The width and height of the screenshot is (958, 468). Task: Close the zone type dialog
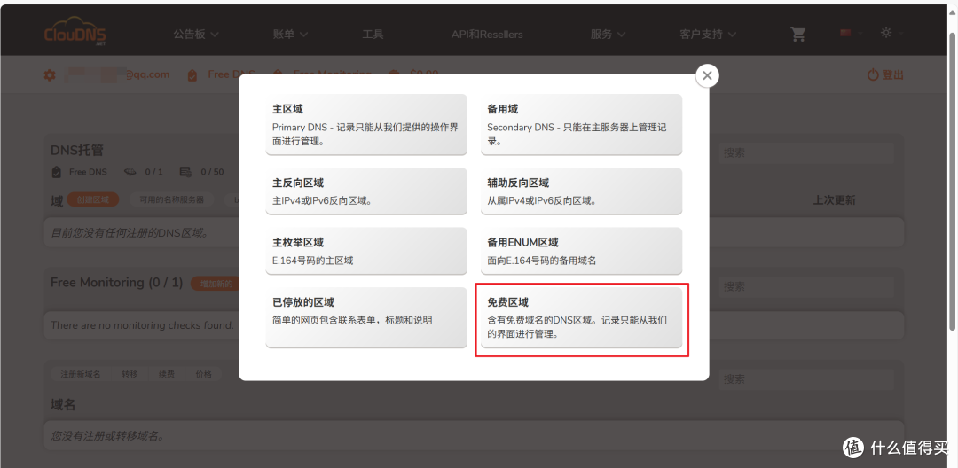[707, 75]
